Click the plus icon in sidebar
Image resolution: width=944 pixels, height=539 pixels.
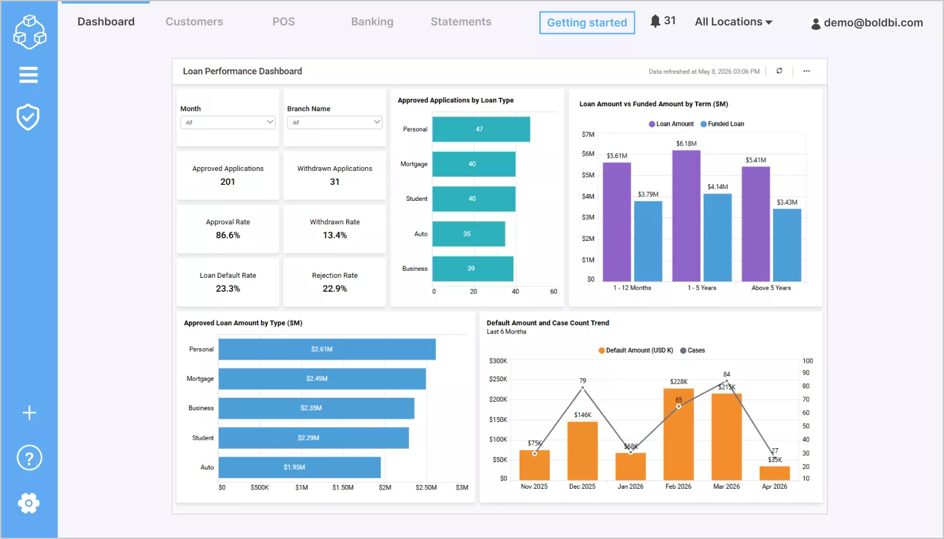point(29,413)
